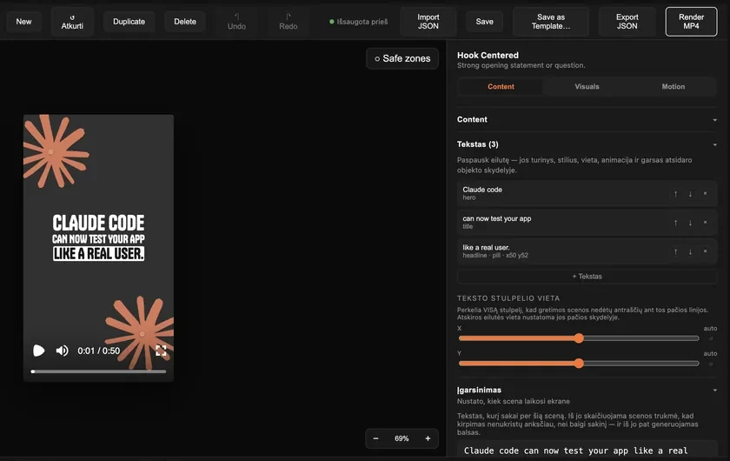The image size is (730, 461).
Task: Add new text with + Tekstas
Action: point(587,277)
